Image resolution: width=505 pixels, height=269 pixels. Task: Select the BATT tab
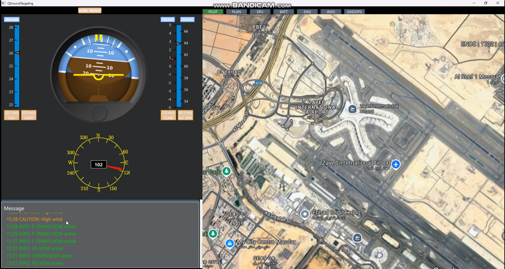click(x=284, y=12)
